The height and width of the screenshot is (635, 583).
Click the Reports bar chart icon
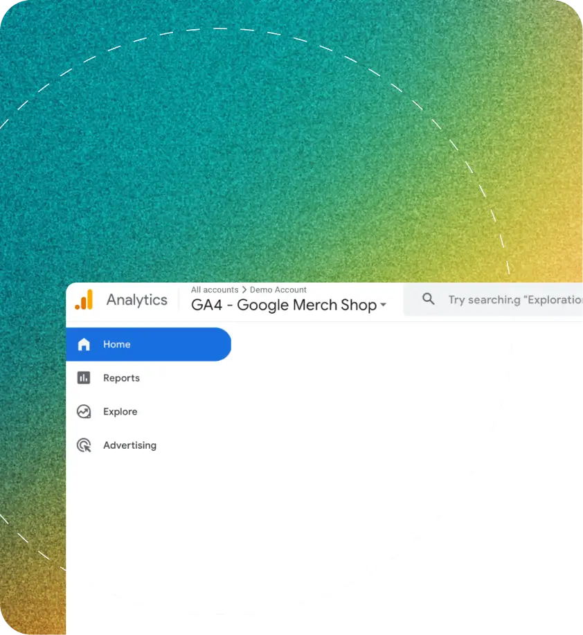(84, 378)
